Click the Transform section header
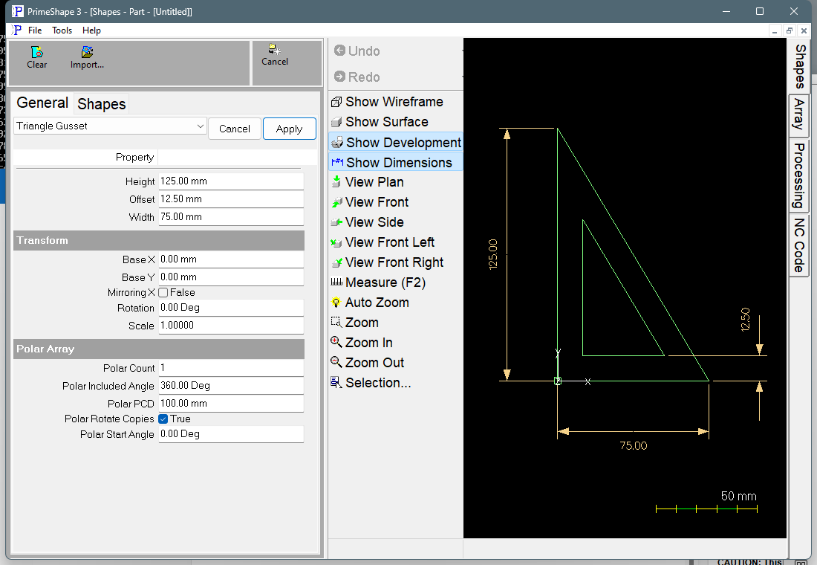Image resolution: width=817 pixels, height=565 pixels. tap(159, 241)
